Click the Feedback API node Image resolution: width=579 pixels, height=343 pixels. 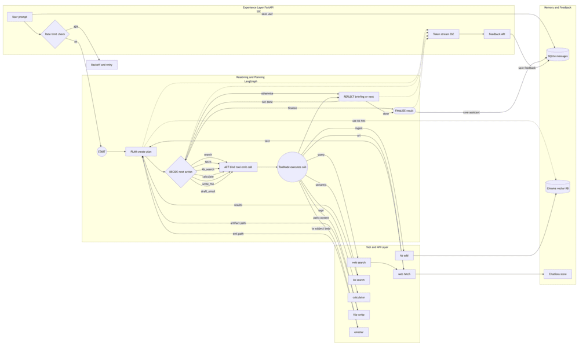pos(497,34)
